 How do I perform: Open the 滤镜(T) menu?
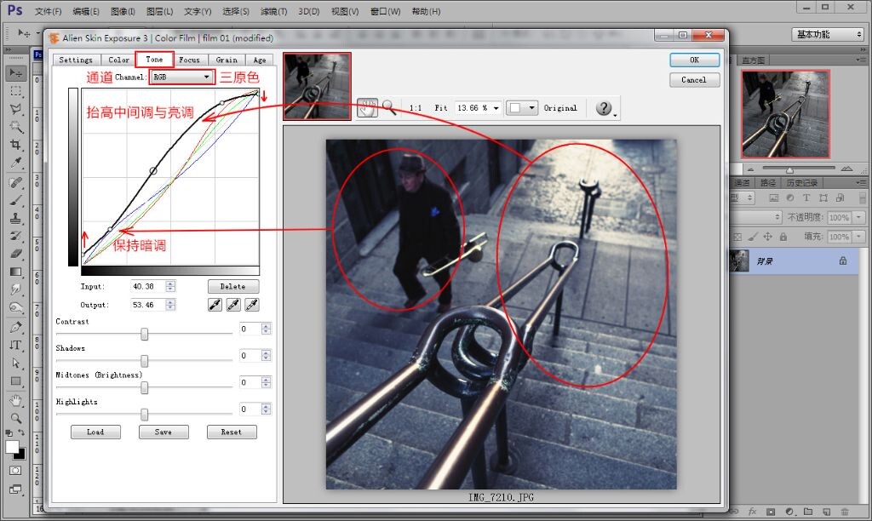[x=273, y=11]
